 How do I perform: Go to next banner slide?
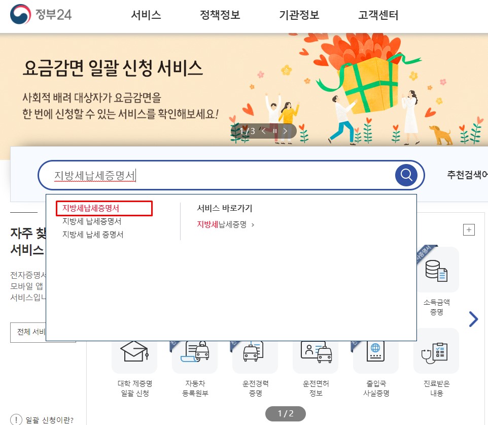(285, 131)
